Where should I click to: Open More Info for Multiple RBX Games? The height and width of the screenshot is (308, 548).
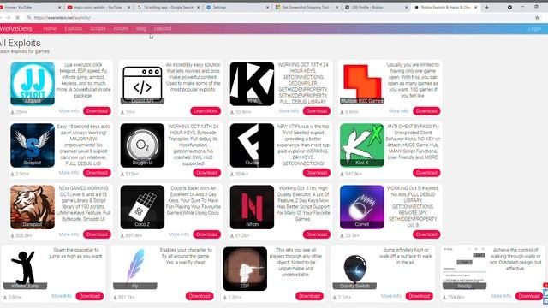coord(398,110)
